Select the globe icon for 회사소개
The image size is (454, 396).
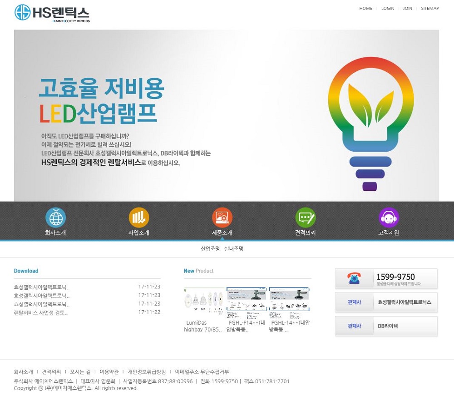[x=56, y=217]
